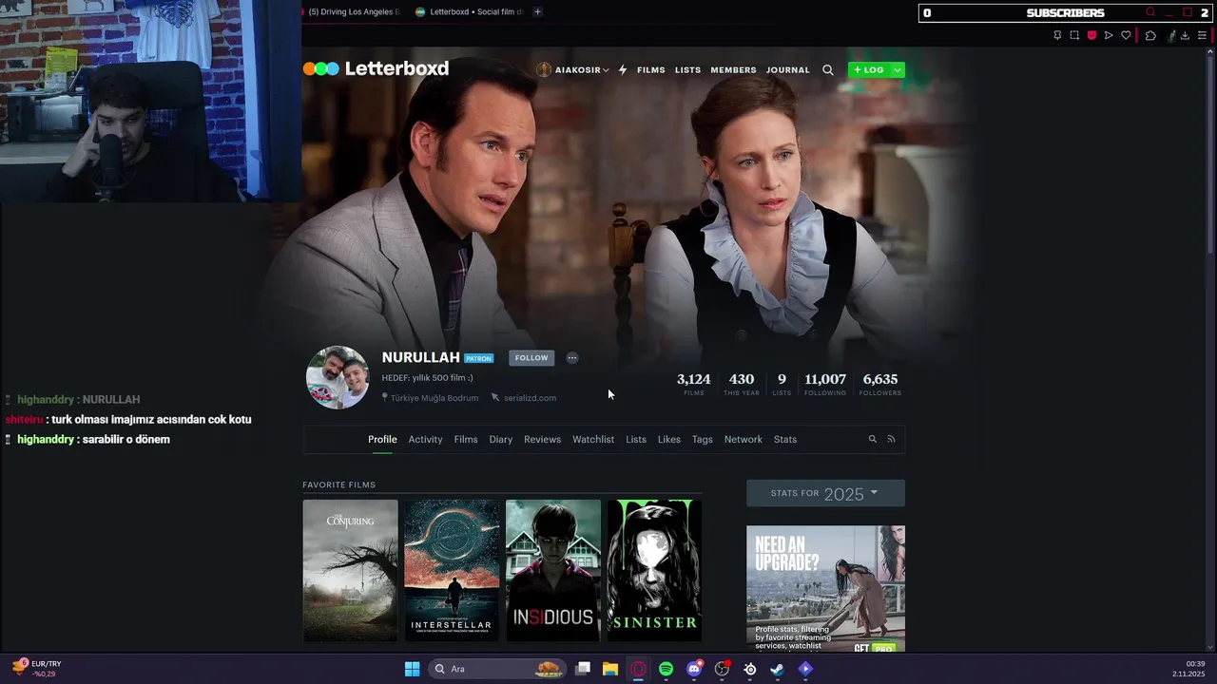Viewport: 1217px width, 684px height.
Task: Click FILMS in the top navigation
Action: click(x=651, y=70)
